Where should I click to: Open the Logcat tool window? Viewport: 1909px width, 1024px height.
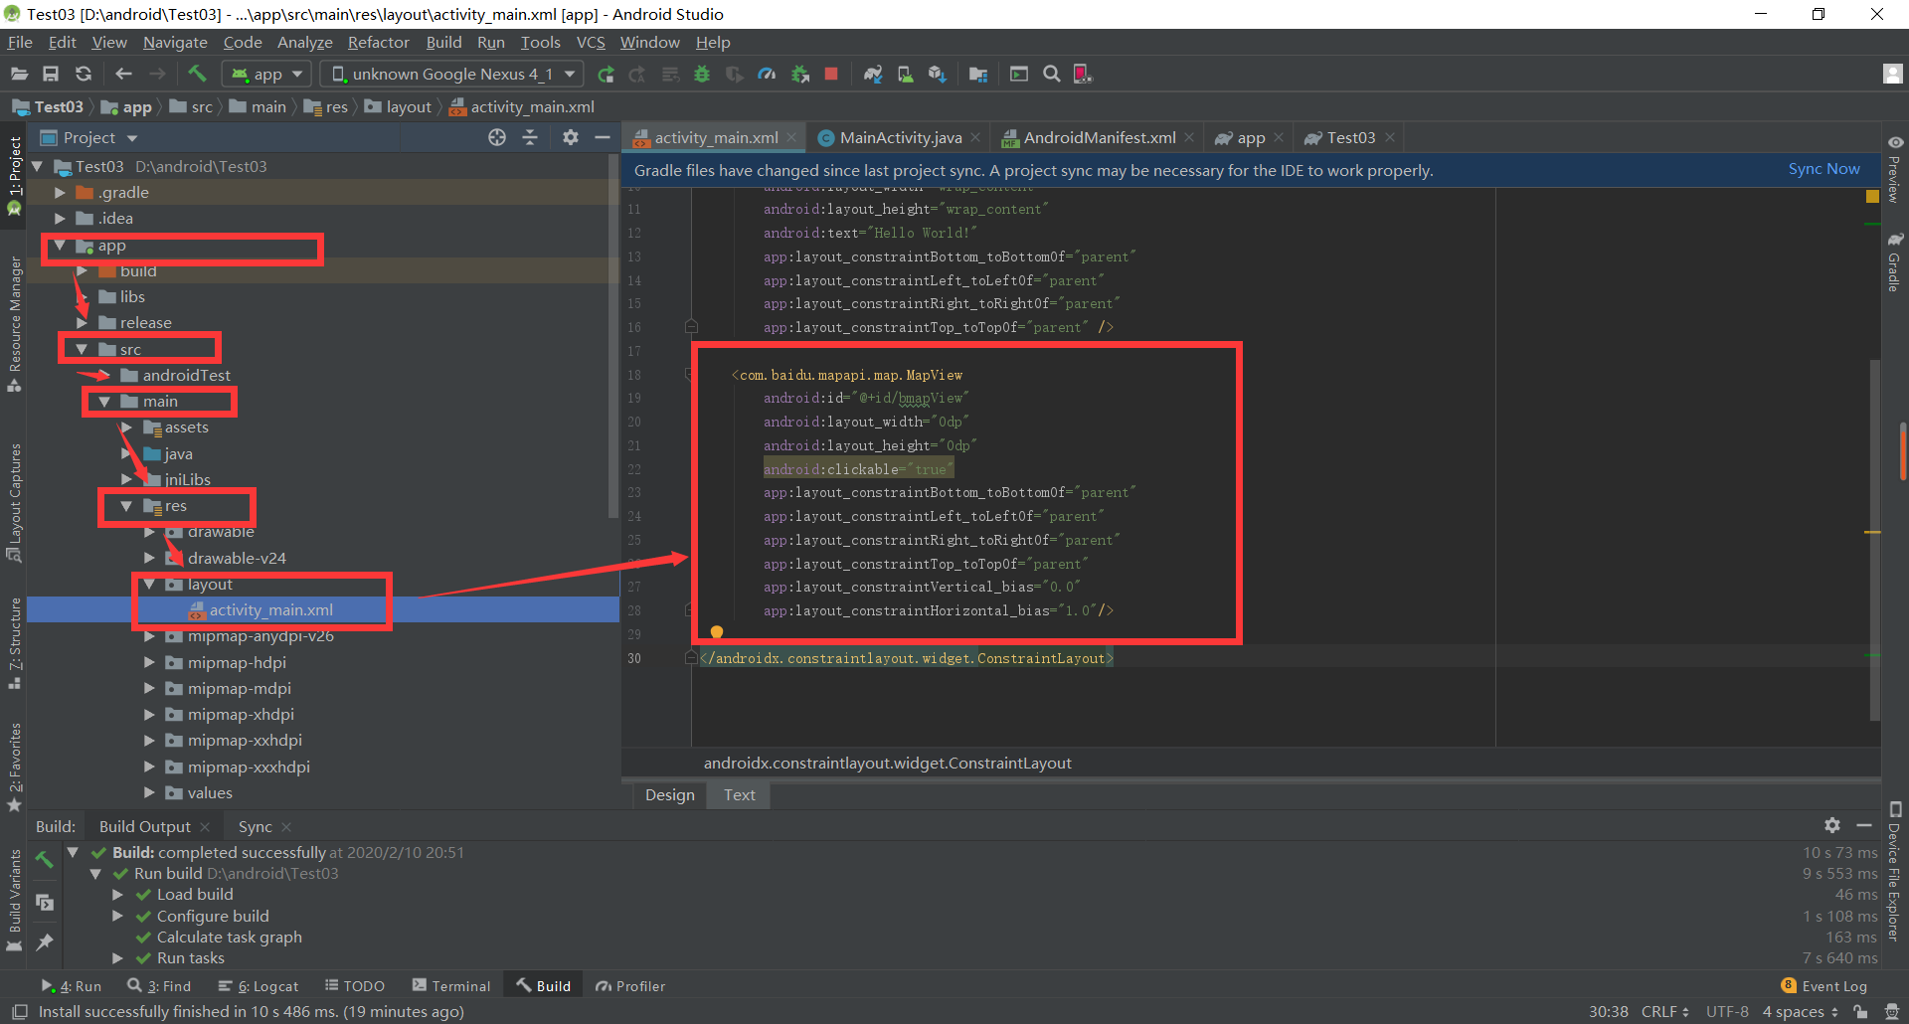259,985
